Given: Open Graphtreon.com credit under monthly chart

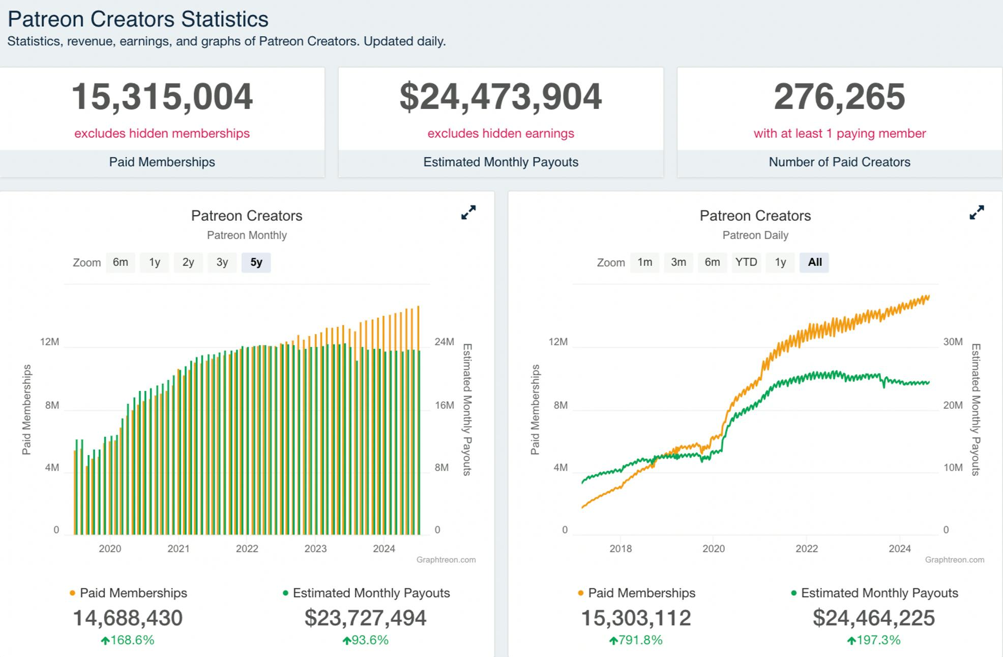Looking at the screenshot, I should point(446,560).
